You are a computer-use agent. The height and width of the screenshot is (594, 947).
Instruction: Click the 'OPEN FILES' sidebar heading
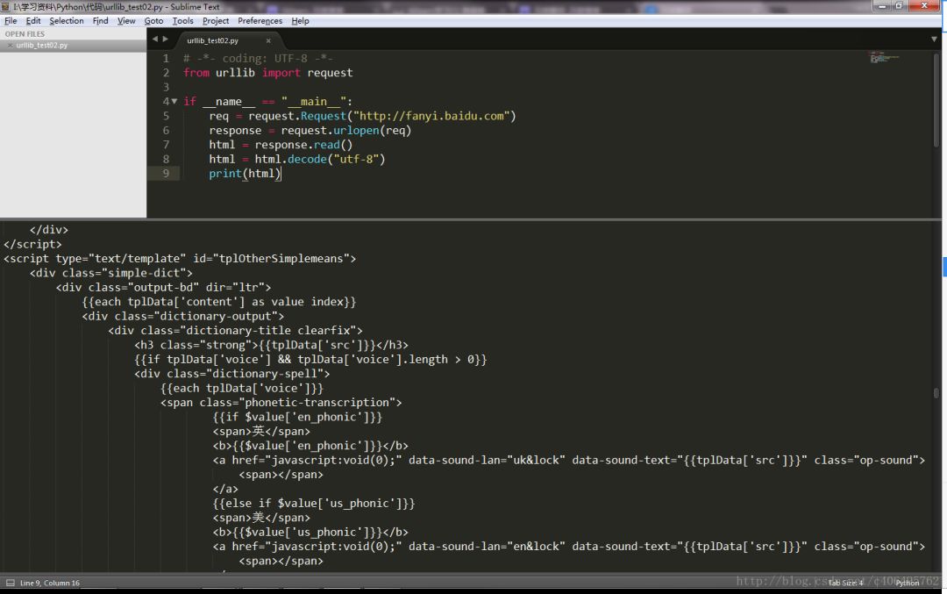point(25,34)
